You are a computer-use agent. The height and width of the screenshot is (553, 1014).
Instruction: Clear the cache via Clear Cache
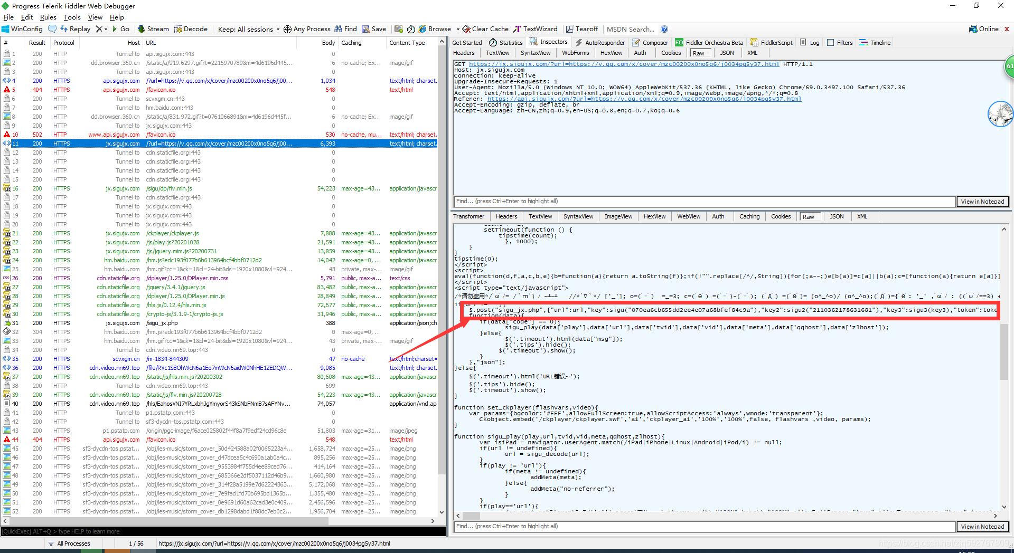[485, 29]
